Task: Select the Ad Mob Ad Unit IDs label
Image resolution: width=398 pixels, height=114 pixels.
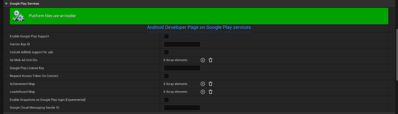Action: pos(24,60)
